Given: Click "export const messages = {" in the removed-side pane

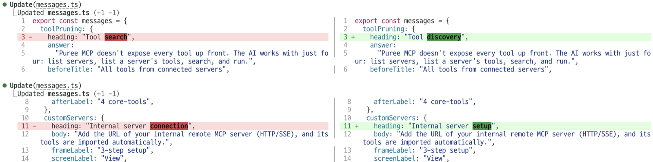Looking at the screenshot, I should 80,21.
